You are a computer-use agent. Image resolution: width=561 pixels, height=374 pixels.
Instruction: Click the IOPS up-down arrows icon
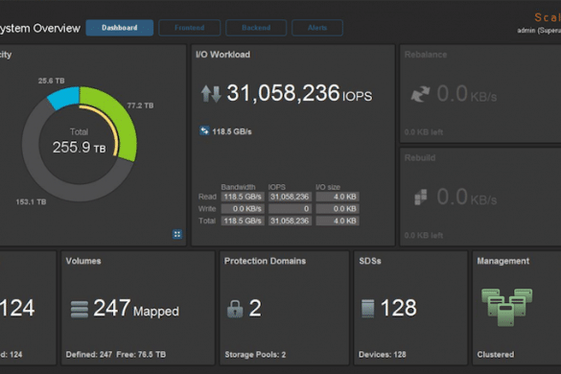click(211, 93)
